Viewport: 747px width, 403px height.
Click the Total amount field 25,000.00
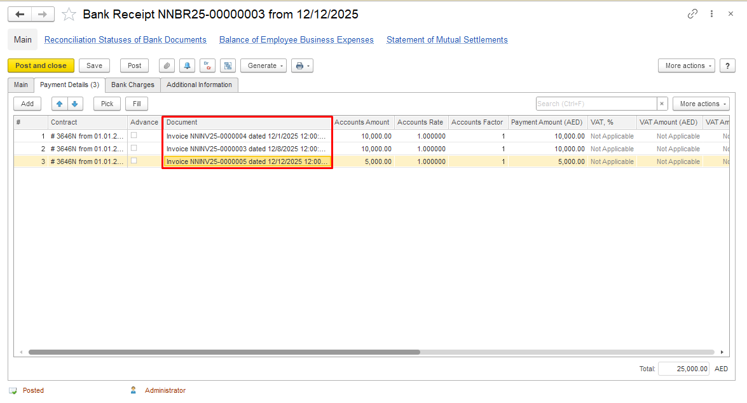click(x=683, y=369)
